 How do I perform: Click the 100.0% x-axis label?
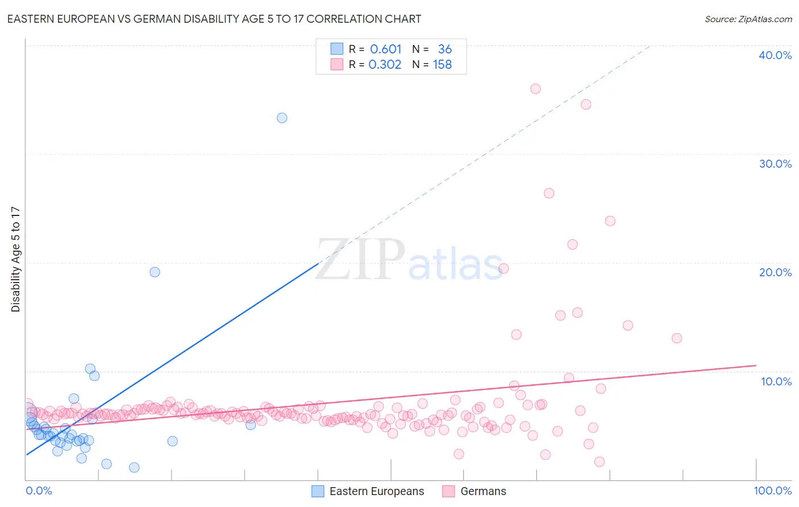(773, 491)
